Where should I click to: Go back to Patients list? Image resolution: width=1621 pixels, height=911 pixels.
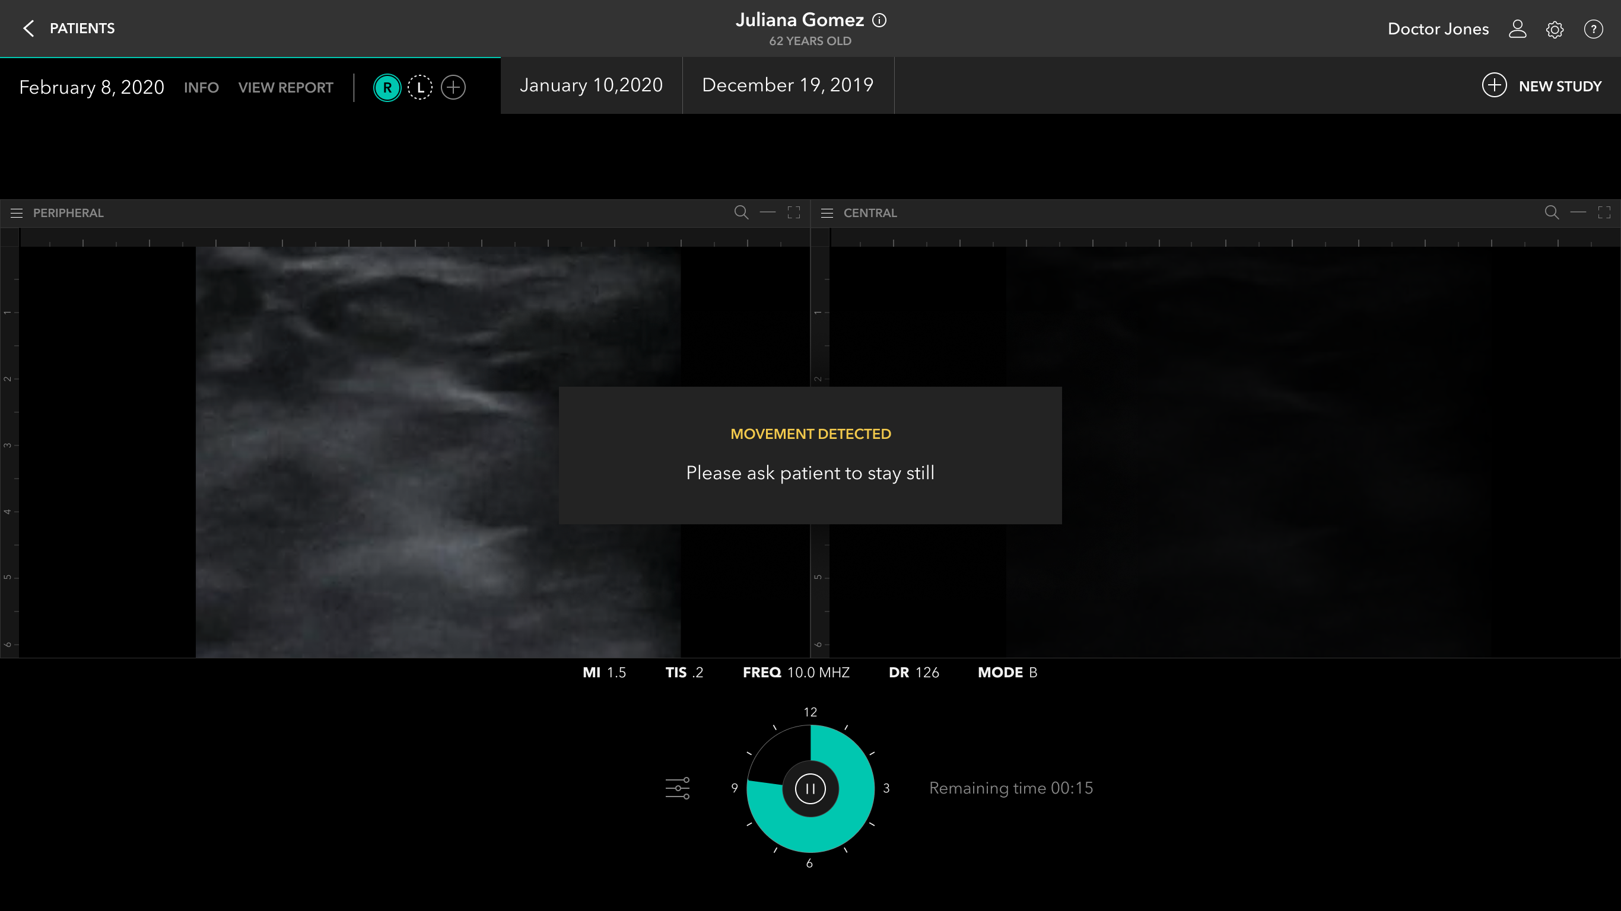(69, 28)
